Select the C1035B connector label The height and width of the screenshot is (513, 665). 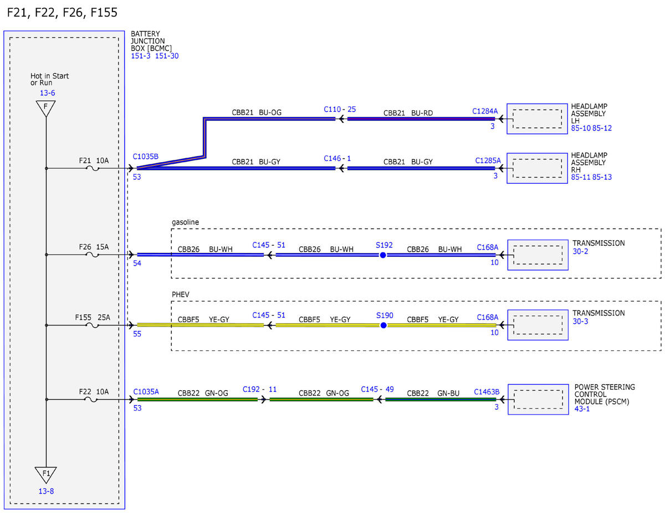(x=146, y=157)
